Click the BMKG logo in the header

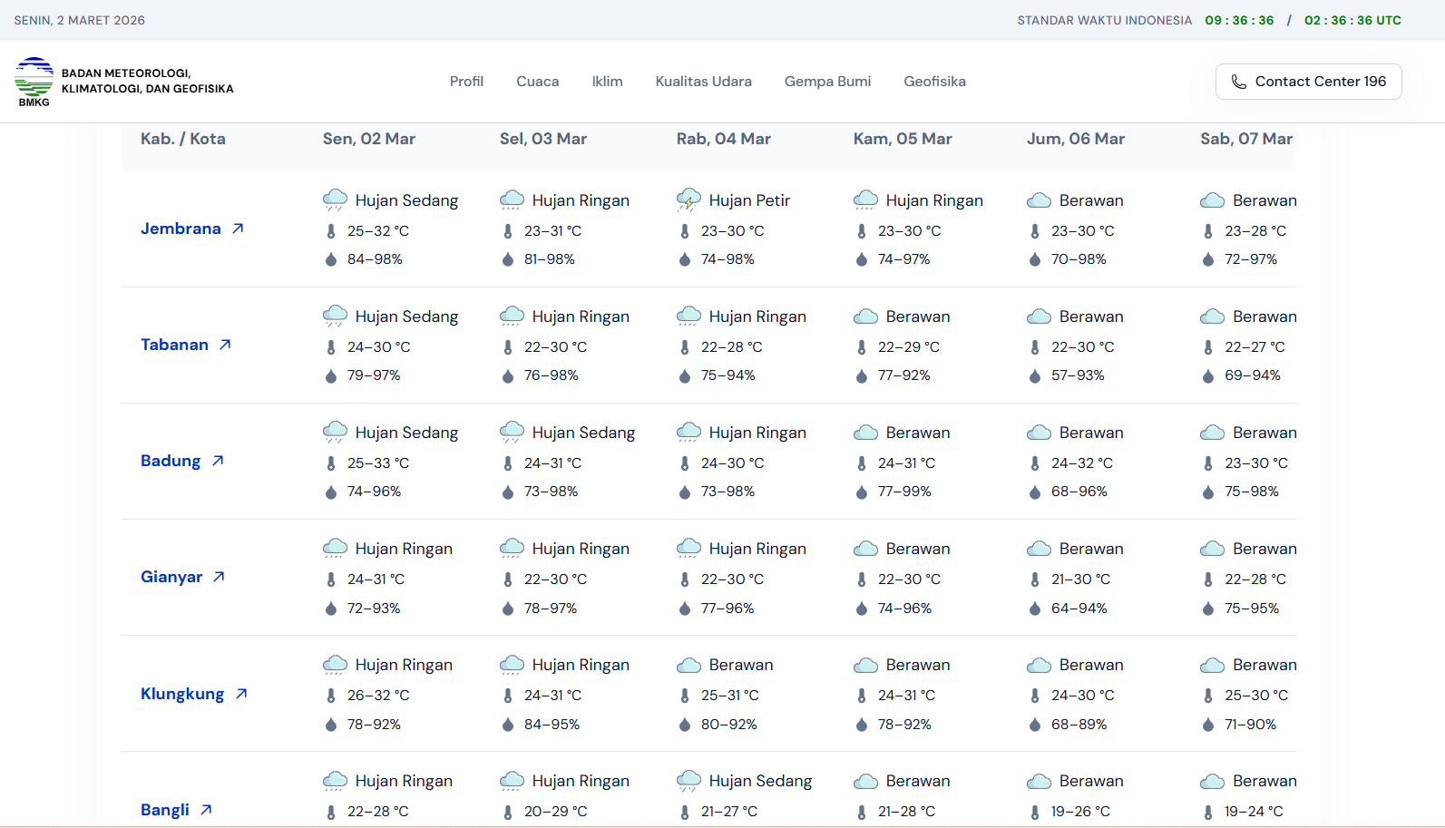[x=34, y=82]
